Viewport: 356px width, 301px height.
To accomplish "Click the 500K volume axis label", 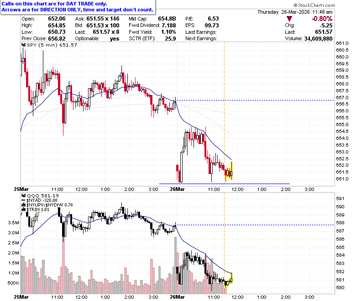I will [13, 283].
